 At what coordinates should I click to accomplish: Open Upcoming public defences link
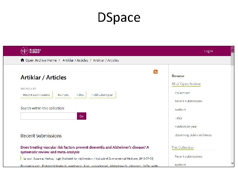point(193,135)
